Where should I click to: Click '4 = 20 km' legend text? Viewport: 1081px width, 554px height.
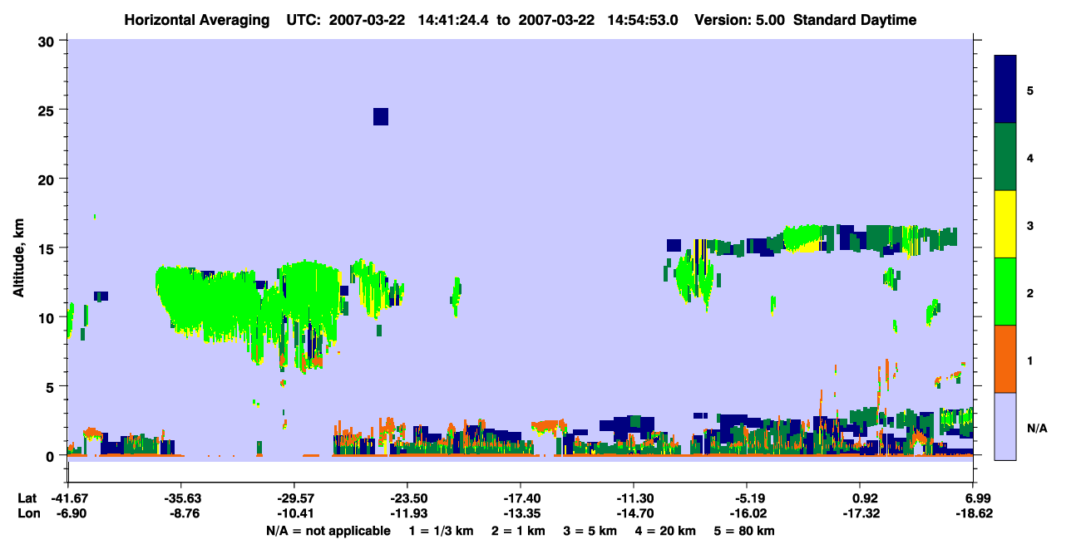[x=664, y=531]
